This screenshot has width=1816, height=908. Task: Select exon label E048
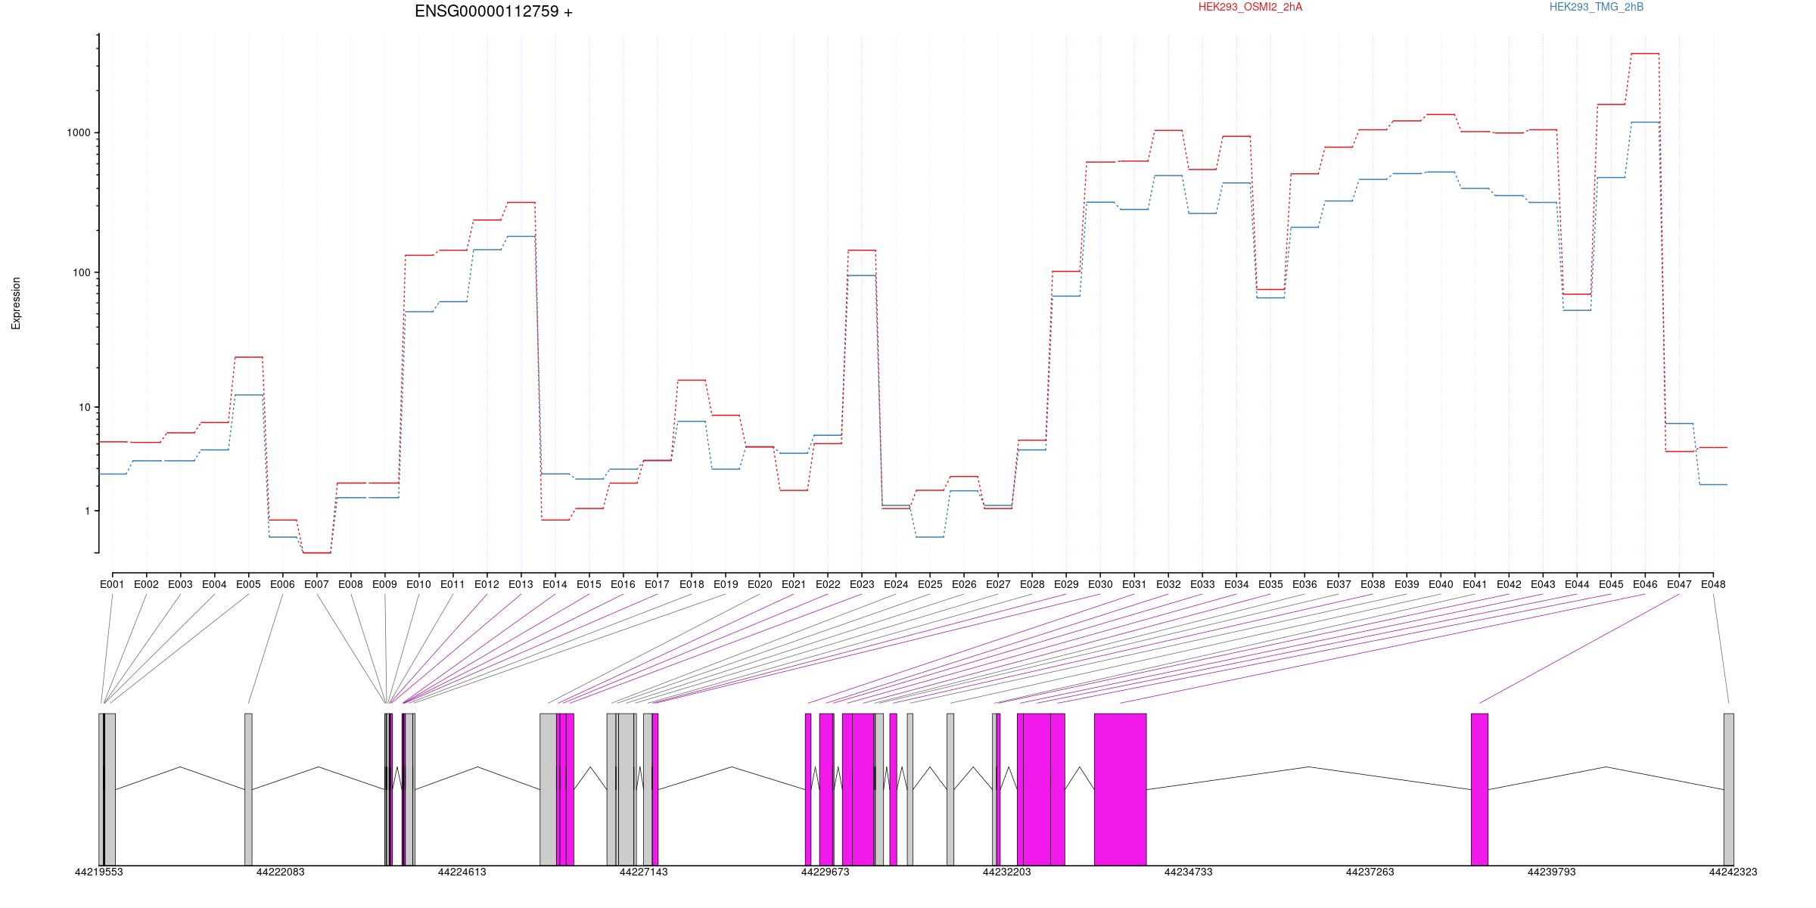[x=1713, y=584]
